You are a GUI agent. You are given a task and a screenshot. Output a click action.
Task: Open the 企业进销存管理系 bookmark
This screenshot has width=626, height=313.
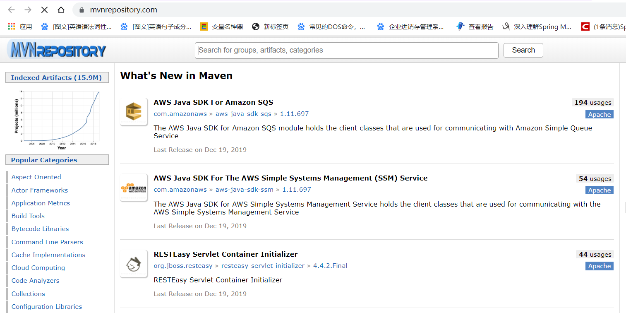tap(410, 26)
